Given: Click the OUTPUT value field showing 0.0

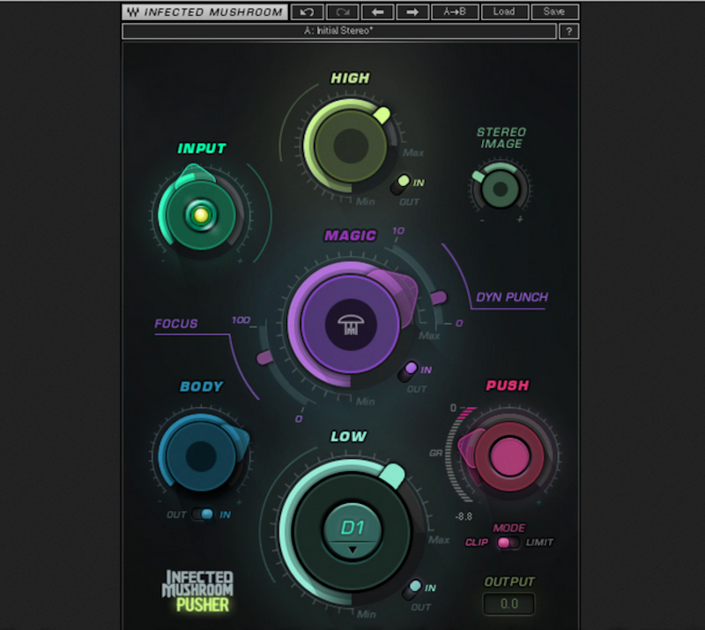Looking at the screenshot, I should [x=509, y=604].
